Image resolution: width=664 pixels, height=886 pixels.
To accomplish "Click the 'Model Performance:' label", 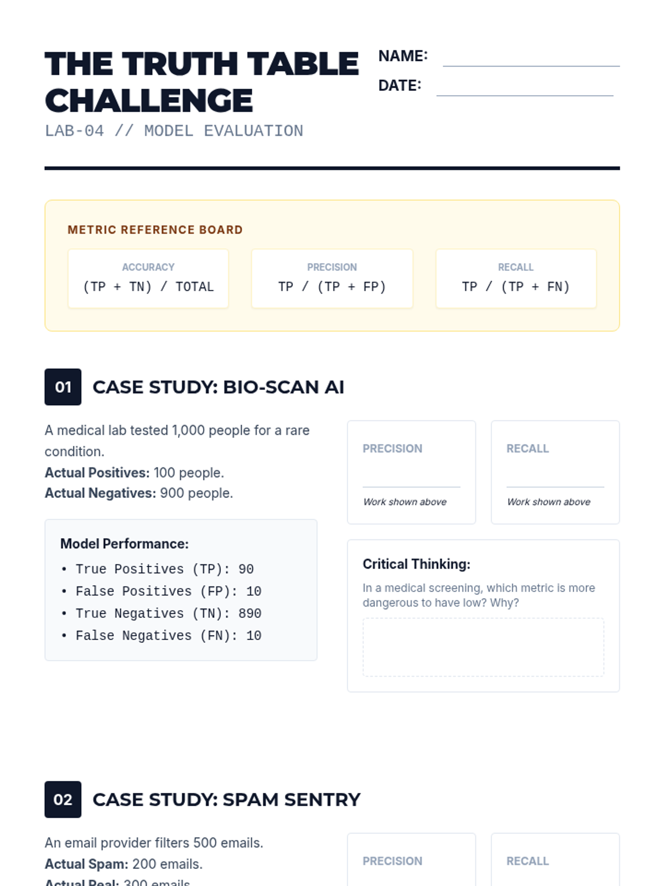I will pos(124,544).
